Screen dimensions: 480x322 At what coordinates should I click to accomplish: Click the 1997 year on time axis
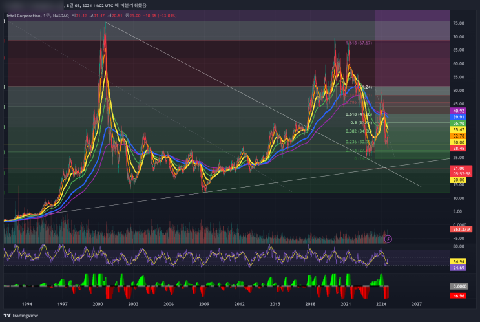(63, 304)
